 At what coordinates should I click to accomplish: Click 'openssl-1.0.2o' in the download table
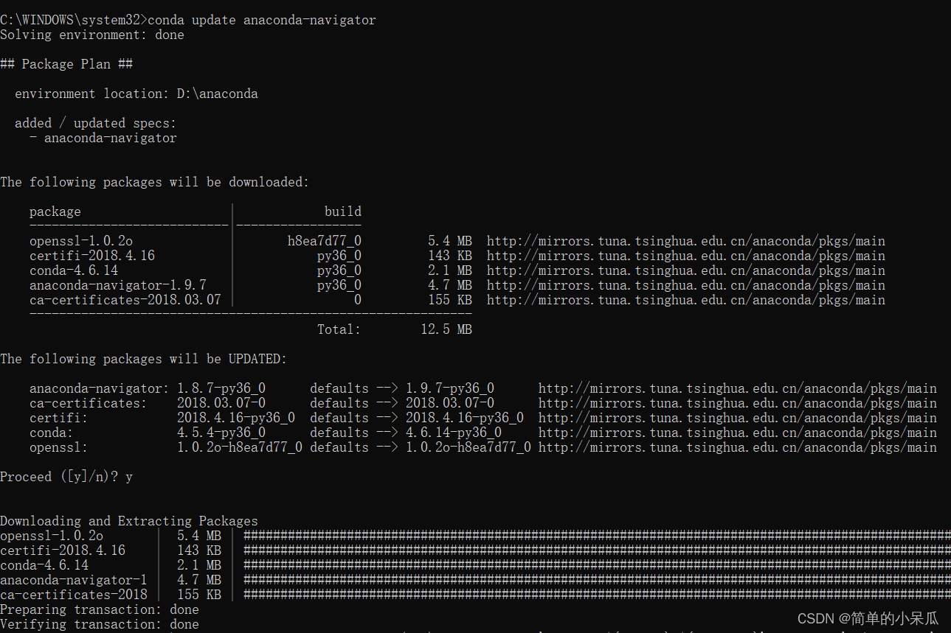81,241
